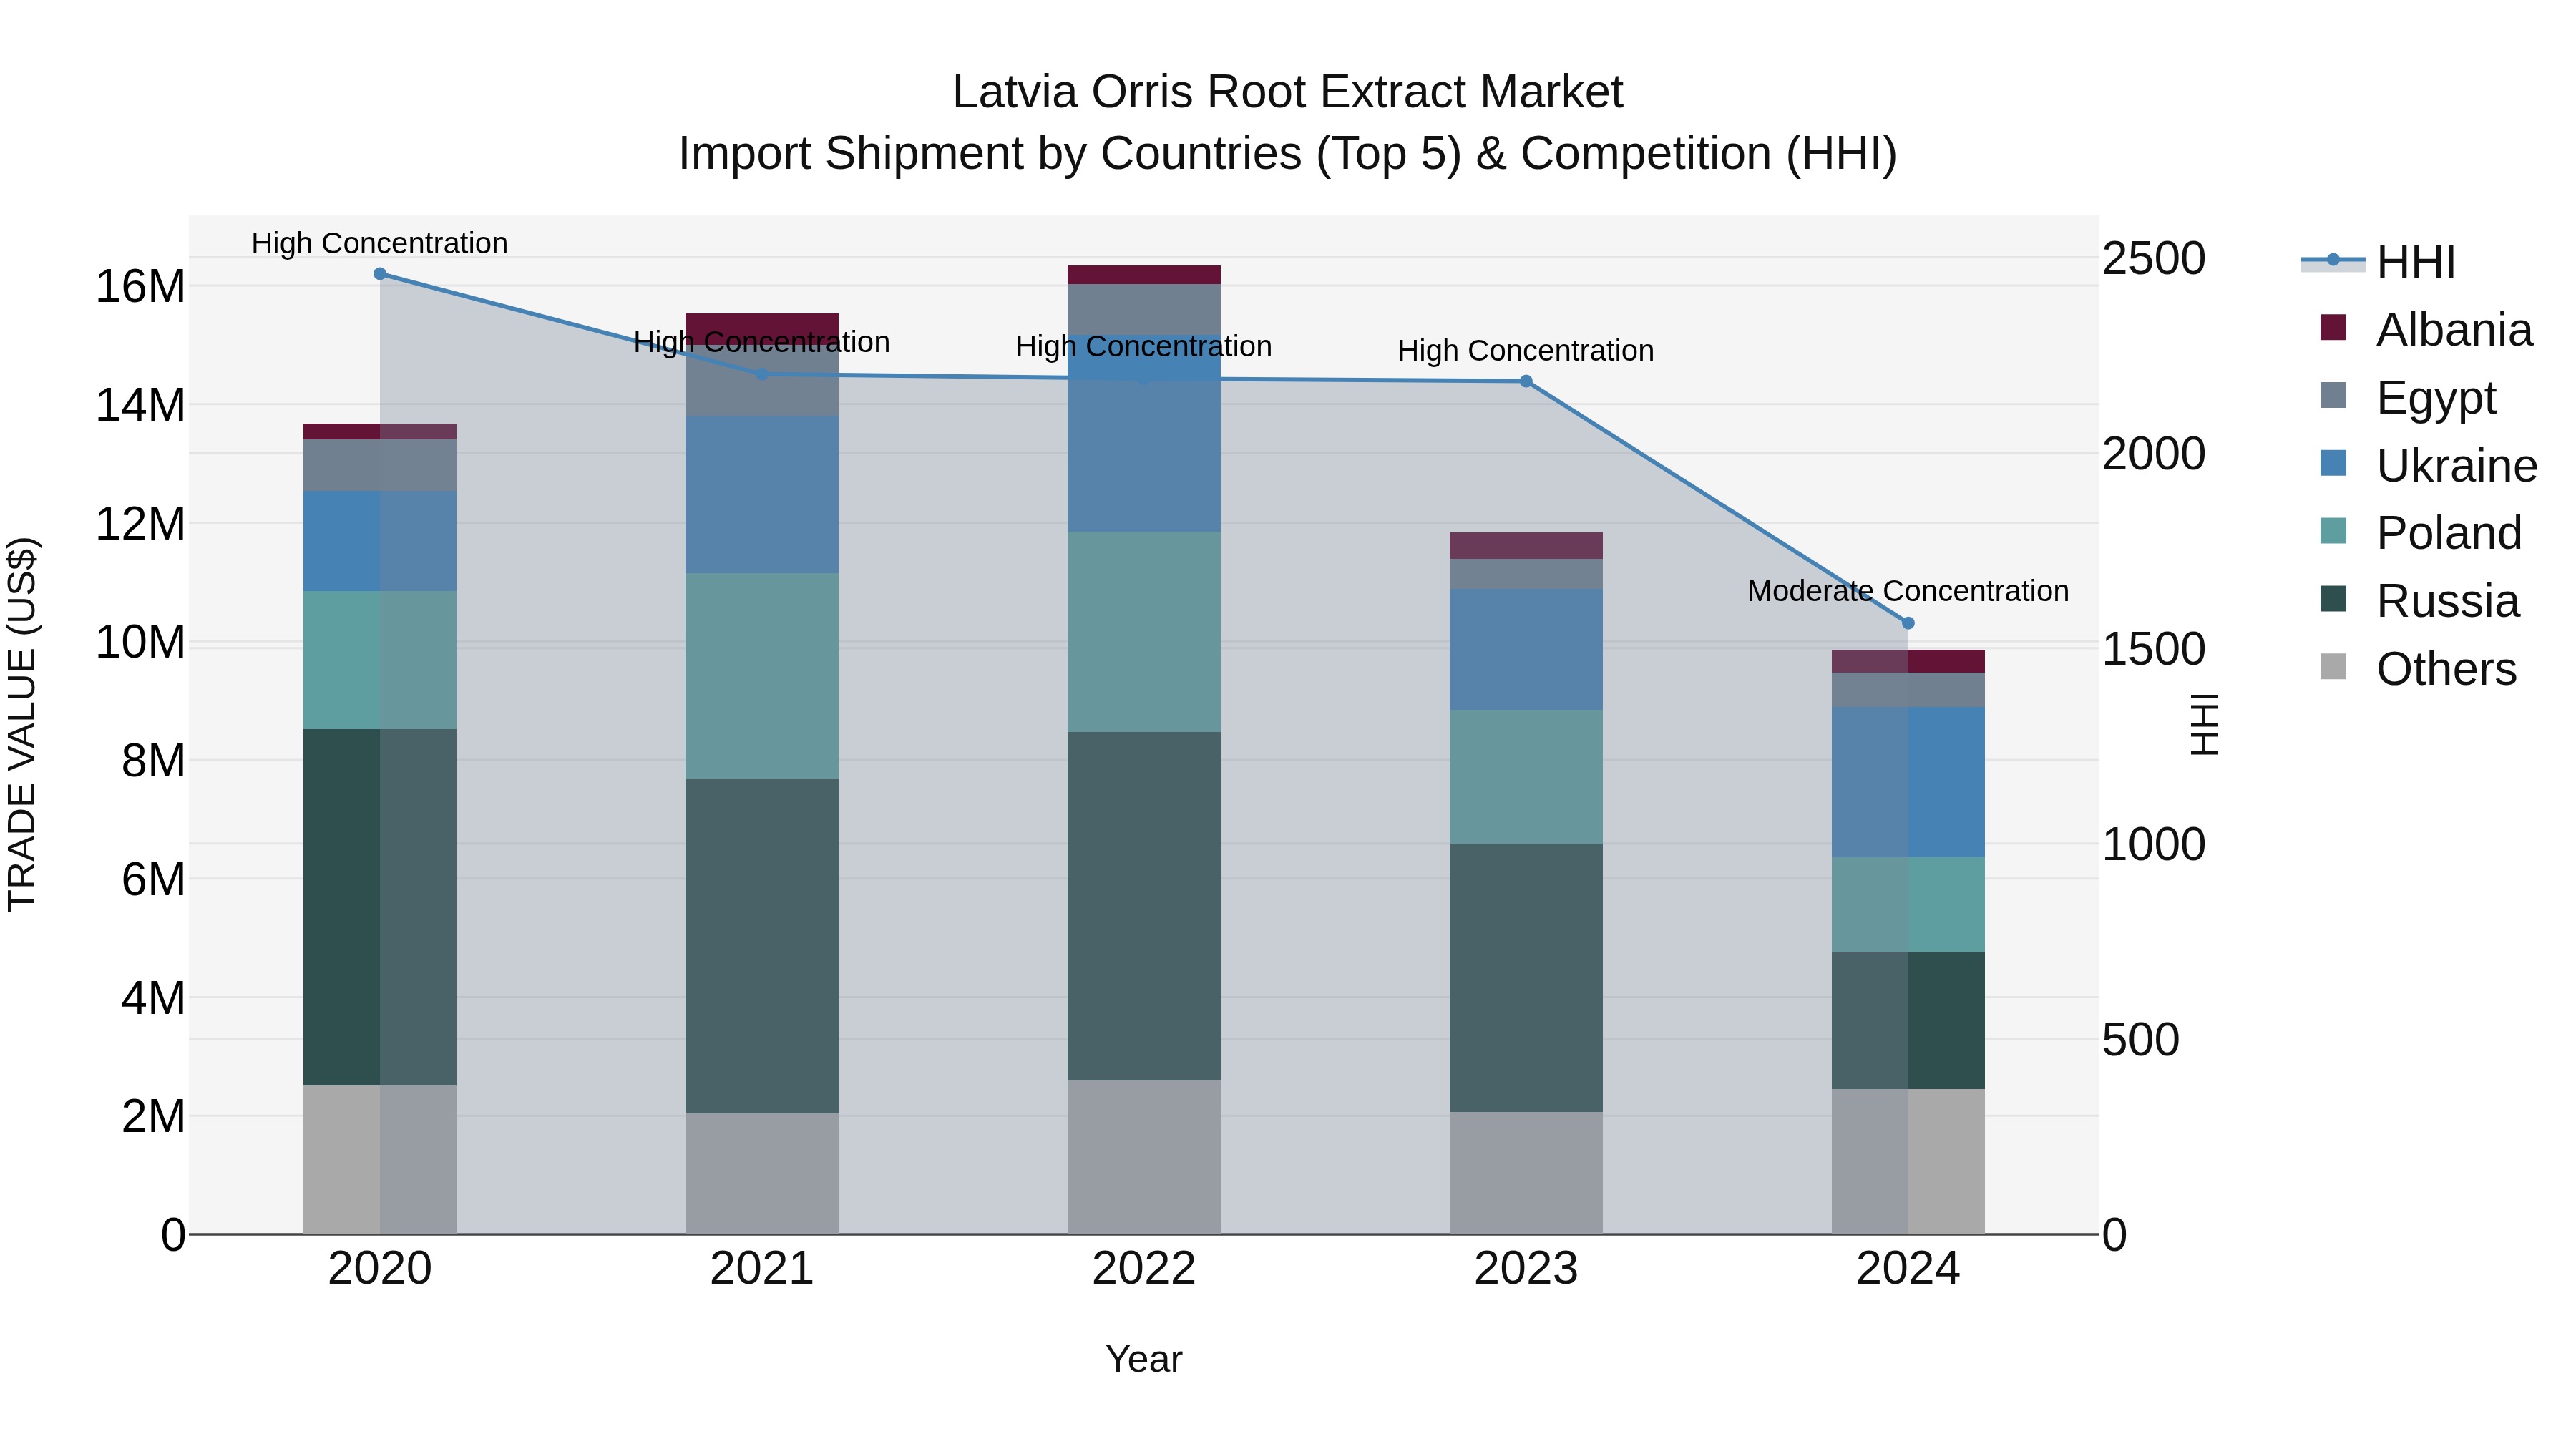
Task: Click the Others gray legend swatch
Action: click(x=2333, y=666)
